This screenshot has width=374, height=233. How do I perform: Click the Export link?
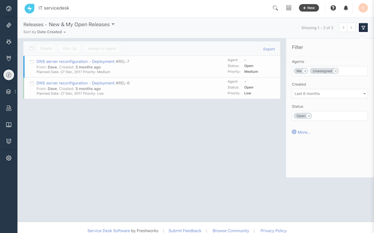[x=269, y=49]
